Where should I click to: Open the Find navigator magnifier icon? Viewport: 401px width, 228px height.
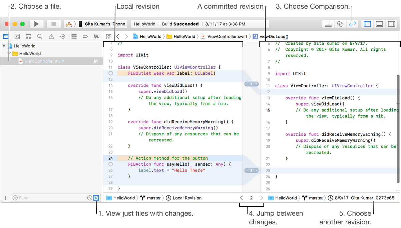click(x=40, y=36)
